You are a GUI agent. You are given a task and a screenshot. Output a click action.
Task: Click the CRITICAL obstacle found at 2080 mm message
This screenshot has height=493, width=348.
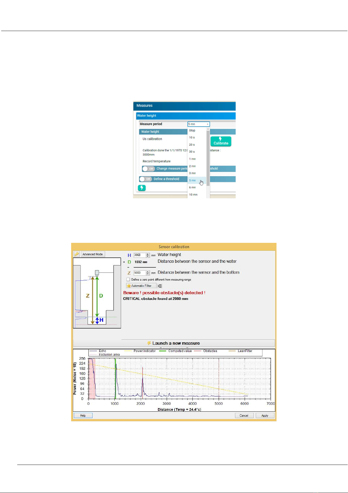click(x=156, y=299)
